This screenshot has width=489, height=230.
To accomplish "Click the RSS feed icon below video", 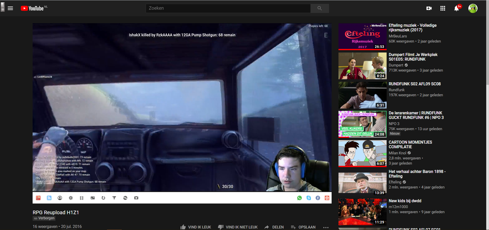I will click(49, 198).
